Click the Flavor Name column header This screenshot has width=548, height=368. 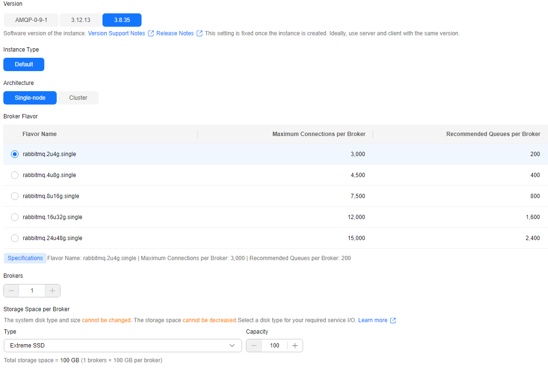click(40, 134)
